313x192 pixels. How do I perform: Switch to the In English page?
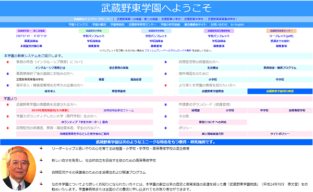[237, 24]
